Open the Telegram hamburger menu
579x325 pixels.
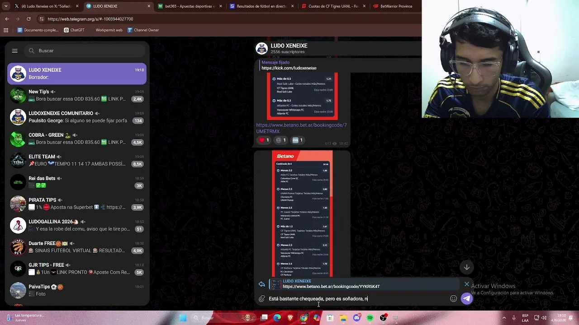tap(14, 51)
